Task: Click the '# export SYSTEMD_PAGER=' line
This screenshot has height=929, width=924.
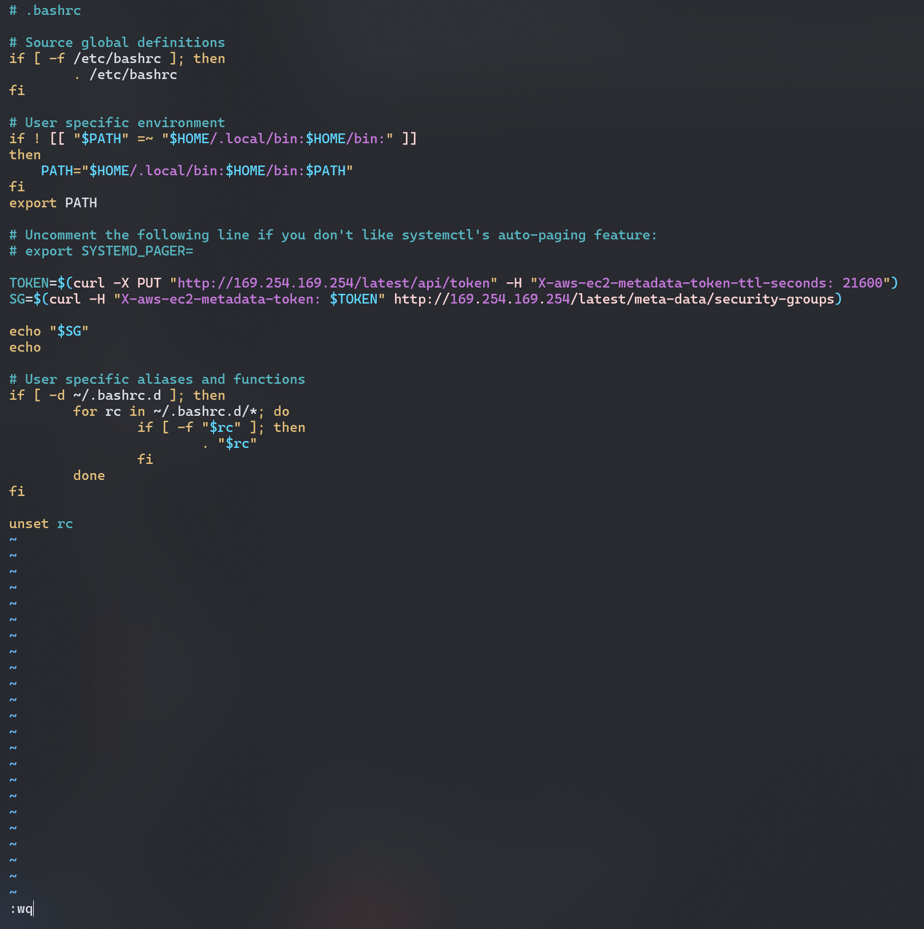Action: click(101, 251)
